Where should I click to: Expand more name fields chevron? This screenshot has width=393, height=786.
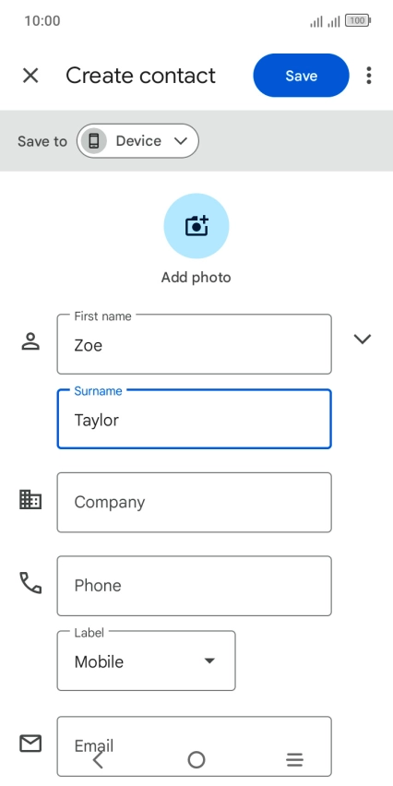pos(362,339)
